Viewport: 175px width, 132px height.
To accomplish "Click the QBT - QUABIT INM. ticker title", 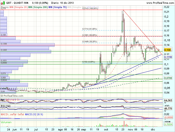I will pyautogui.click(x=17, y=3).
